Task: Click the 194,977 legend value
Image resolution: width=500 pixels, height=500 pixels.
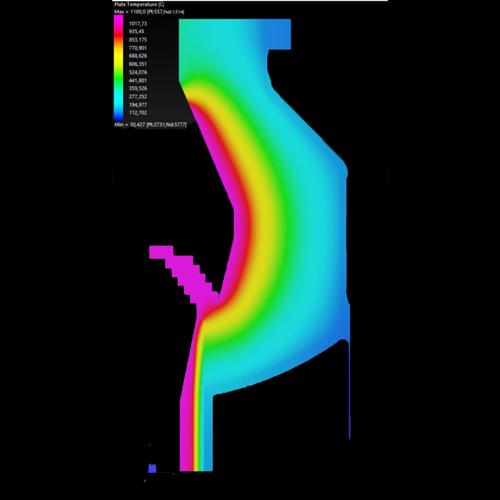Action: pyautogui.click(x=138, y=105)
